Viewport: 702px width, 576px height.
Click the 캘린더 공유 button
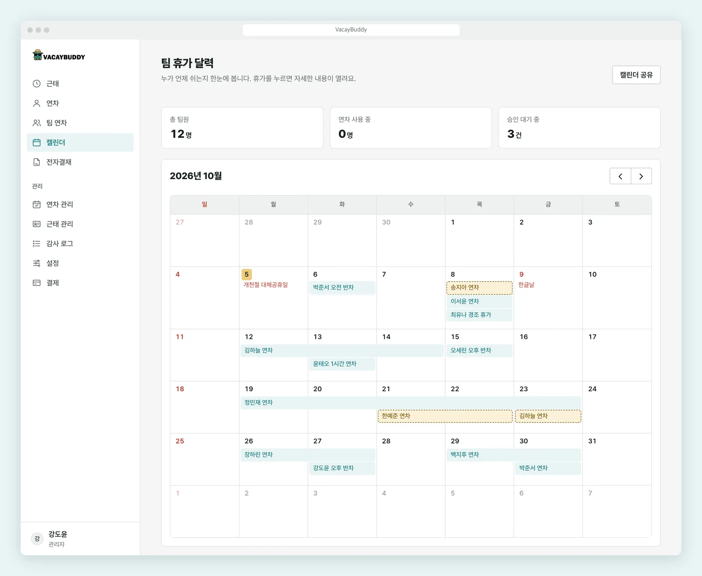[x=636, y=75]
